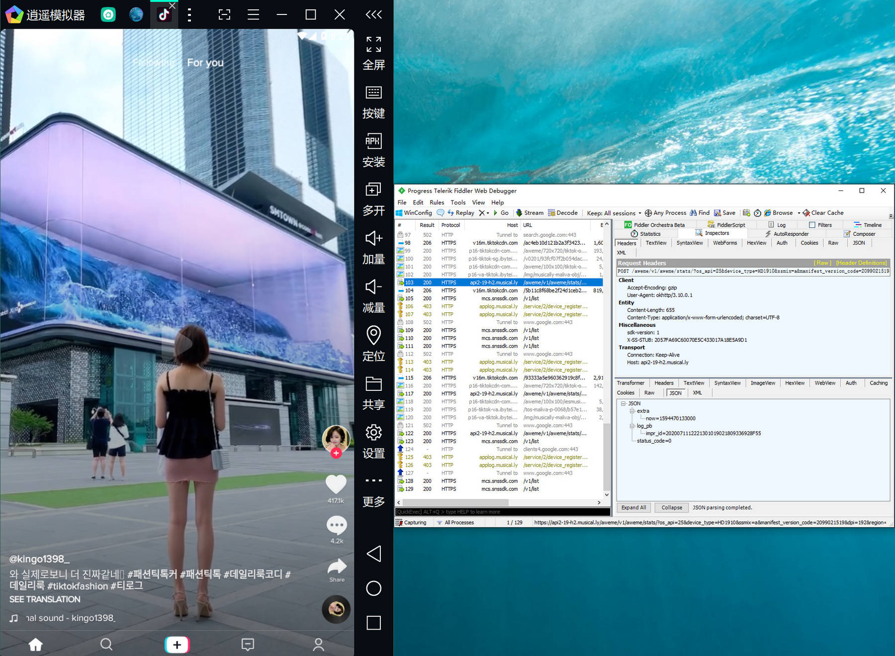The width and height of the screenshot is (895, 656).
Task: Tap TikTok create plus button
Action: 177,645
